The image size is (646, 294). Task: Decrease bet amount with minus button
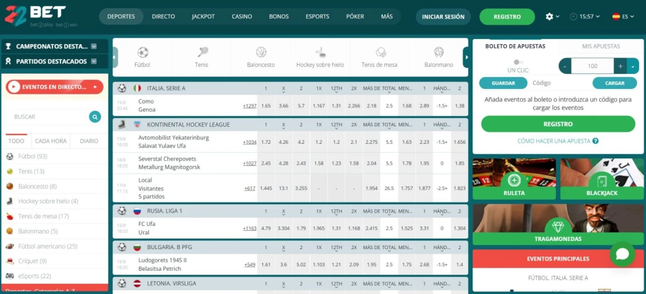click(565, 66)
